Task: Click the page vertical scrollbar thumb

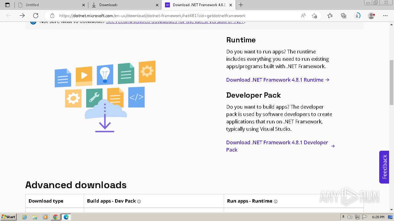Action: click(x=391, y=83)
